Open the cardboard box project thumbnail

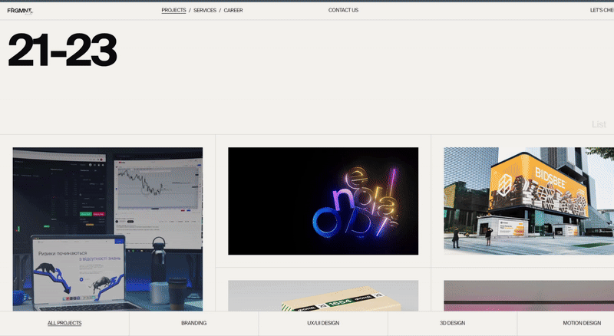pos(323,295)
